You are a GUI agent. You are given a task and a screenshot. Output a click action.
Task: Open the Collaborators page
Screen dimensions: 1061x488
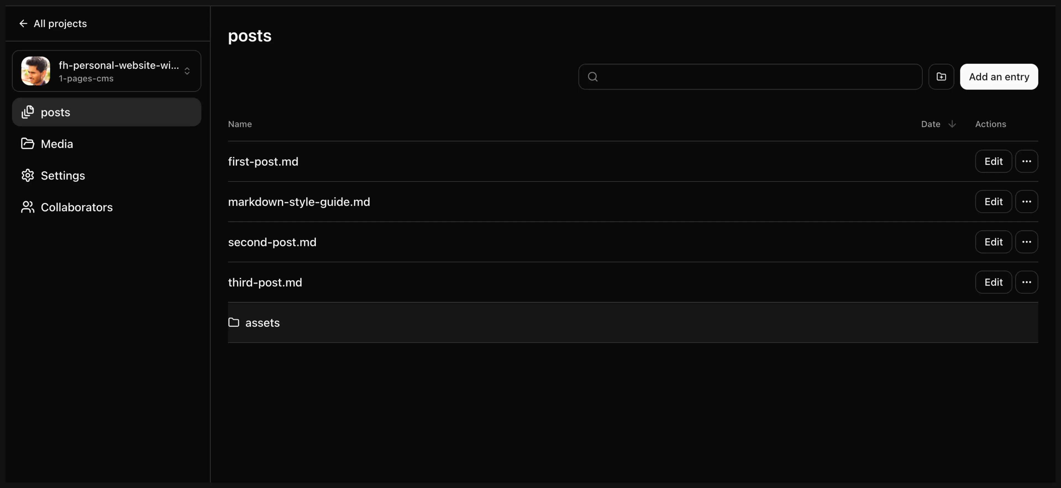(x=77, y=207)
